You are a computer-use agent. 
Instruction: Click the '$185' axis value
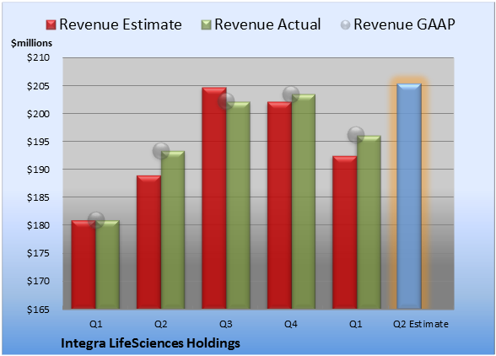click(x=38, y=197)
